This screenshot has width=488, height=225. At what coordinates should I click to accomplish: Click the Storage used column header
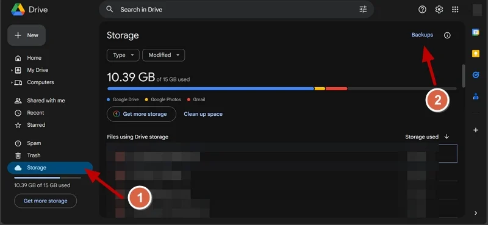pos(422,137)
